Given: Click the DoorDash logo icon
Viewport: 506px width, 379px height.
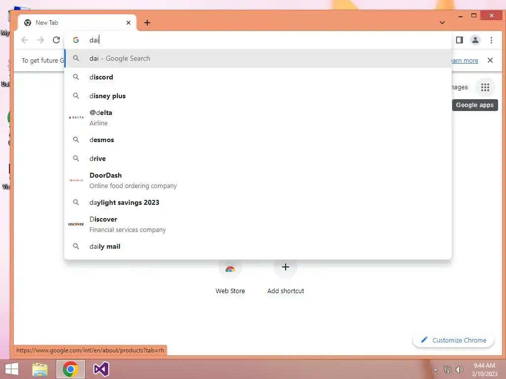Looking at the screenshot, I should click(x=76, y=181).
